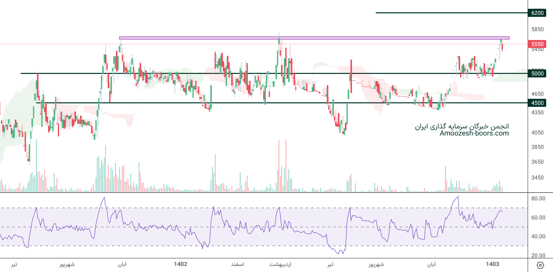The width and height of the screenshot is (553, 272).
Task: Select the 5000 price level label
Action: click(x=537, y=73)
